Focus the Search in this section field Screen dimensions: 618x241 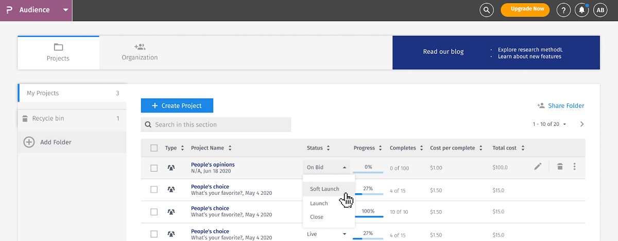[216, 124]
